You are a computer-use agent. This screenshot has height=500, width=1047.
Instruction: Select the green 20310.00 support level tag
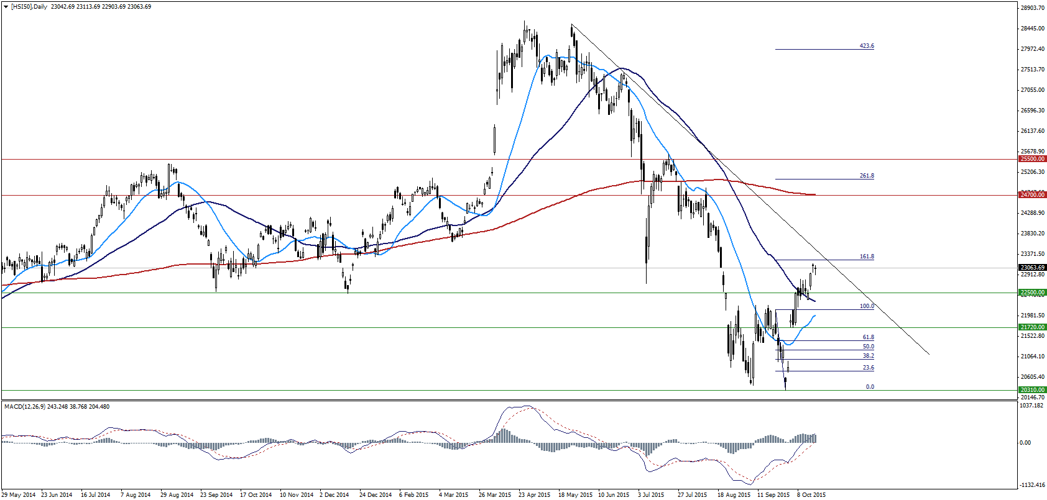[1032, 390]
